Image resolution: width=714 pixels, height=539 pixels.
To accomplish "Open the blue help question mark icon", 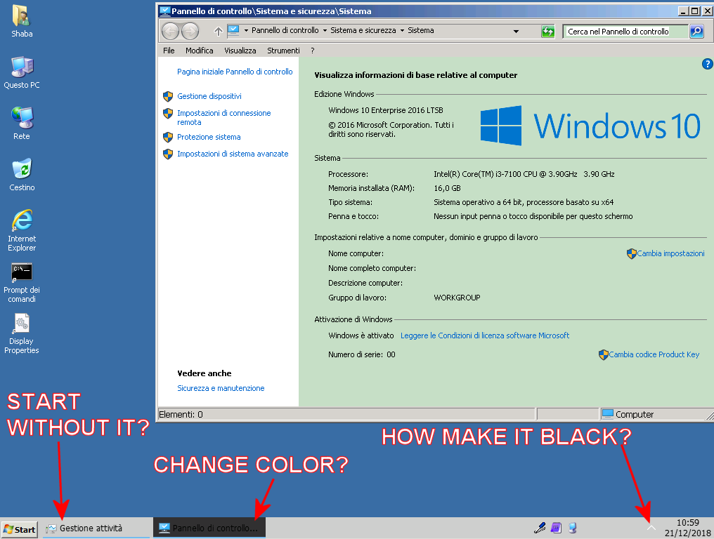I will point(707,64).
